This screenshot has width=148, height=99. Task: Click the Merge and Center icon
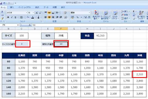point(66,17)
